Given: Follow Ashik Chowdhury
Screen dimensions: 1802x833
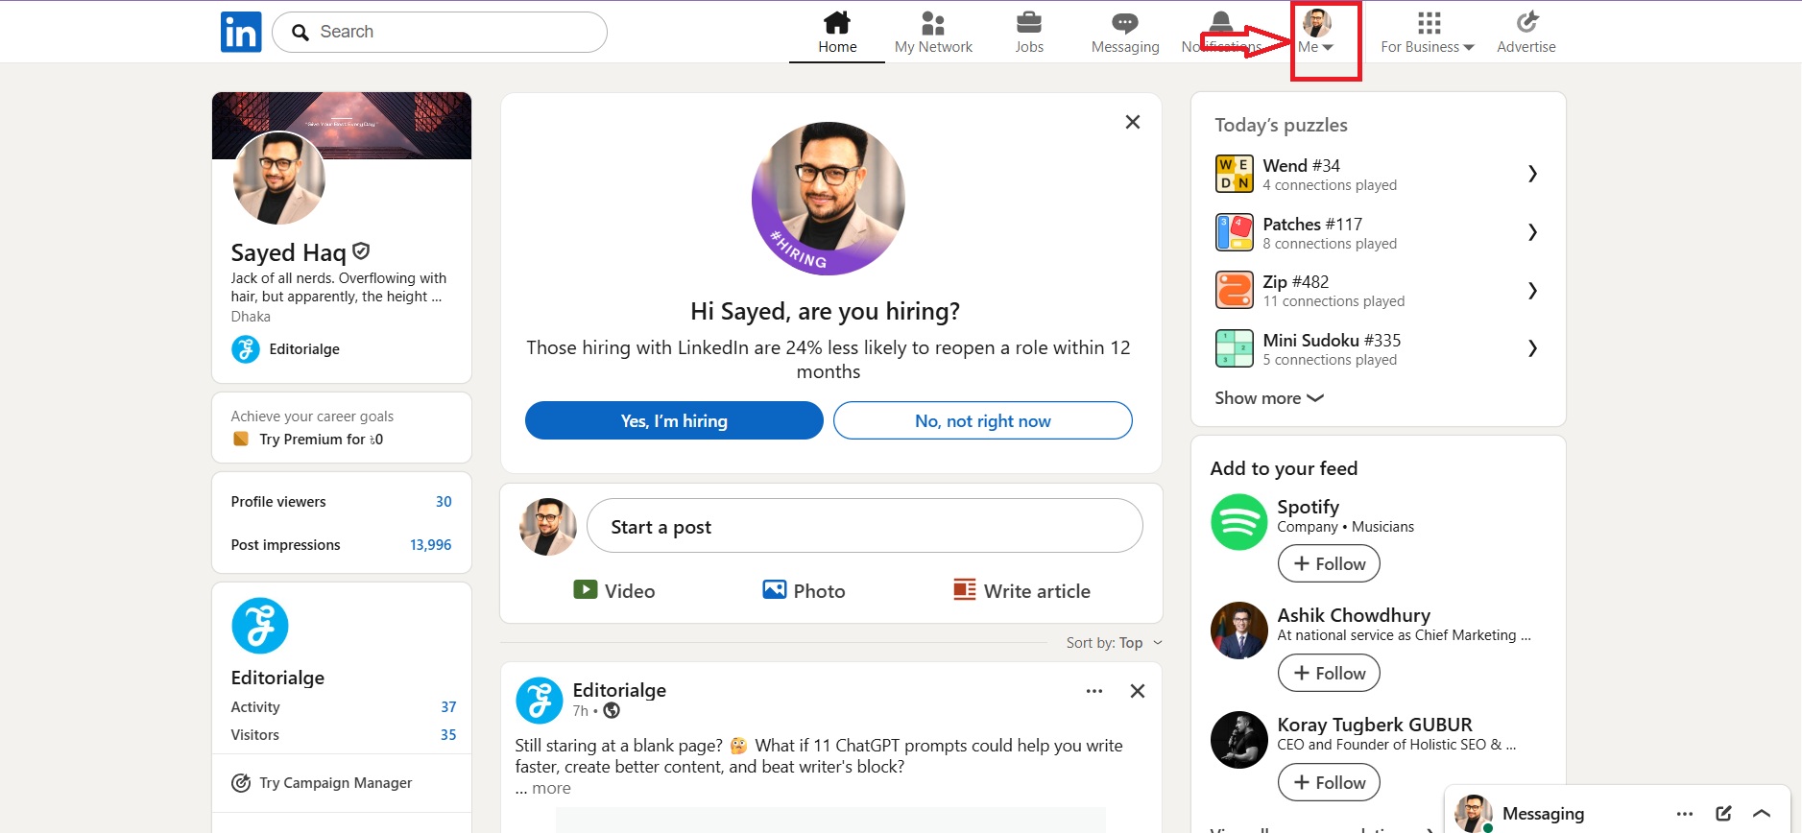Looking at the screenshot, I should click(1329, 673).
